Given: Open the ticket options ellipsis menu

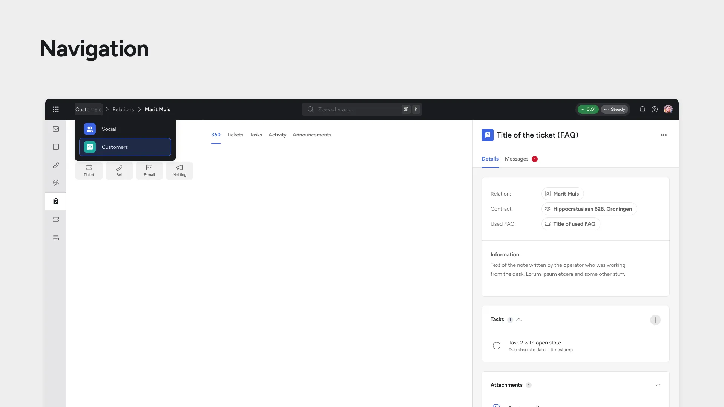Looking at the screenshot, I should (664, 135).
